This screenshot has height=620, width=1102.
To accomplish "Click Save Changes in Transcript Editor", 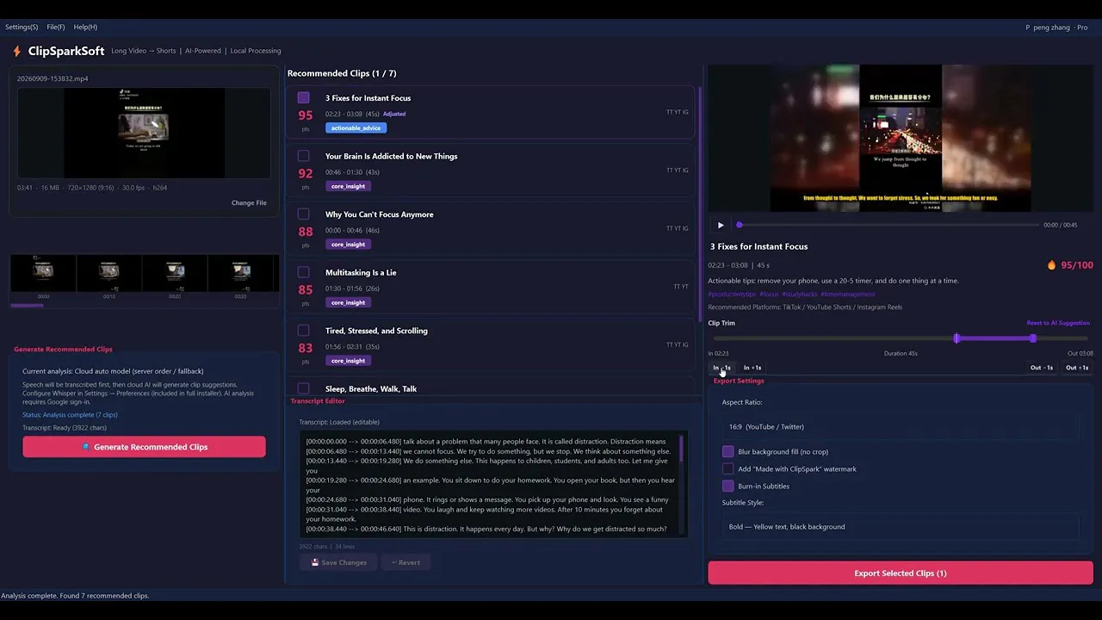I will tap(338, 562).
